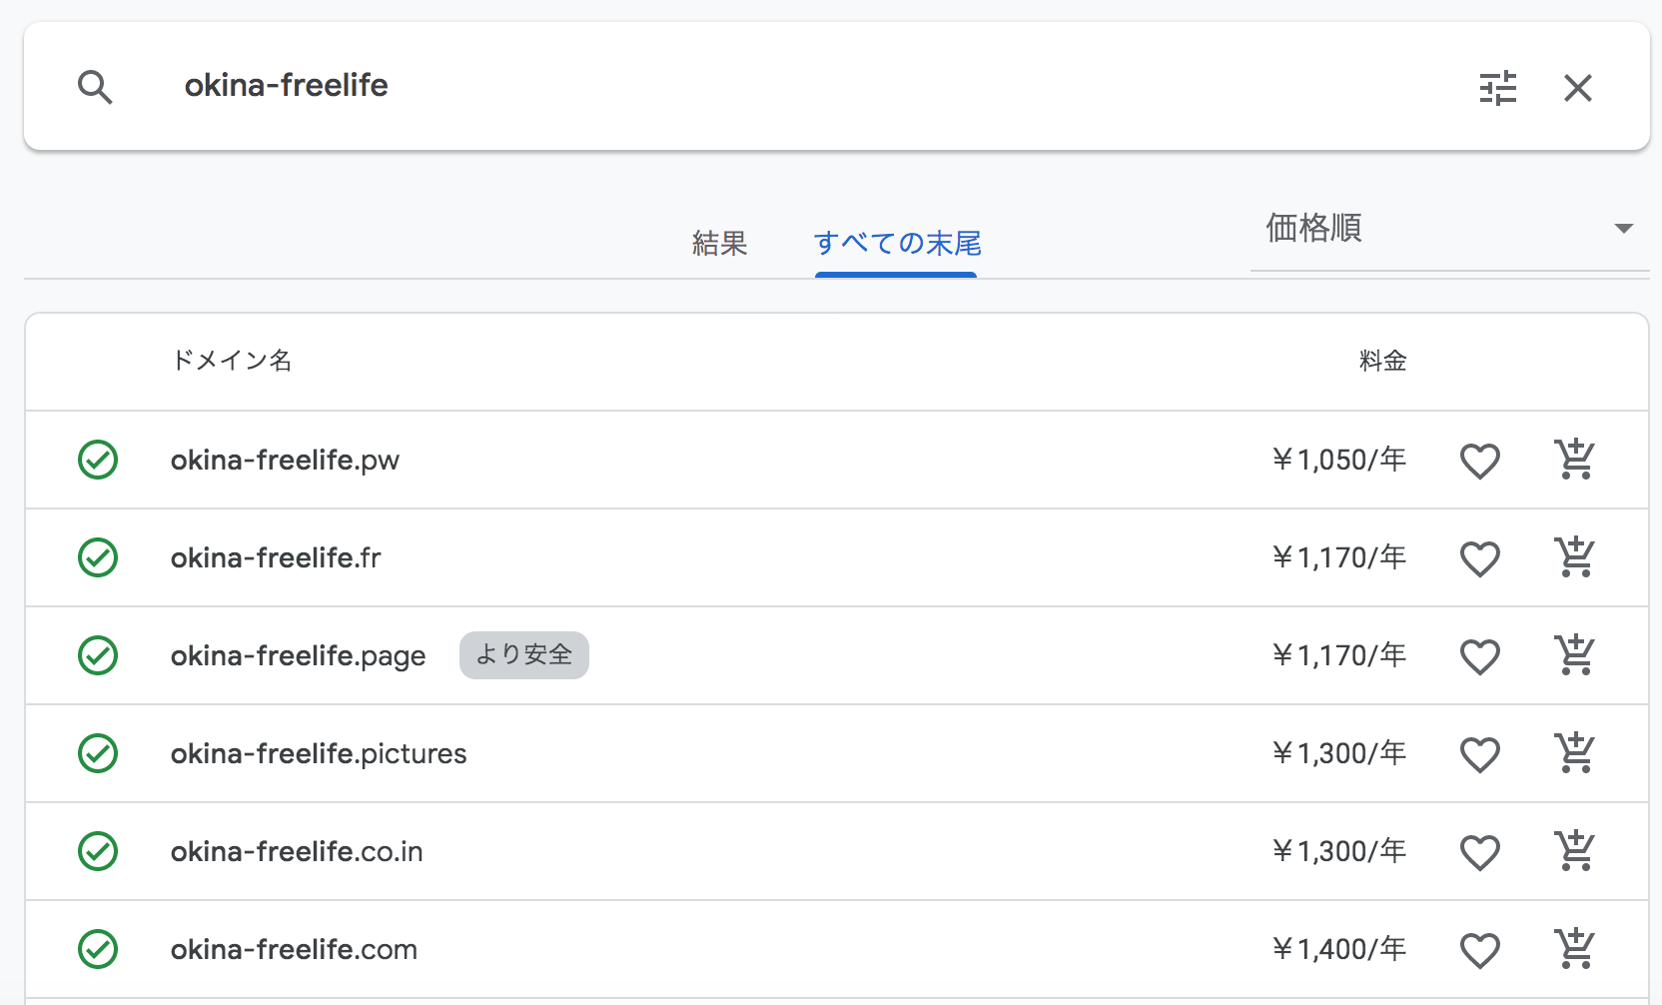Click the ドメイン名 column header

click(x=232, y=361)
